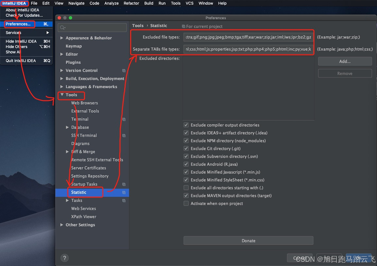This screenshot has height=266, width=377.
Task: Click the Separate TABs file types field
Action: point(248,49)
